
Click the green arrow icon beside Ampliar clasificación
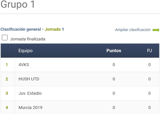coord(156,30)
